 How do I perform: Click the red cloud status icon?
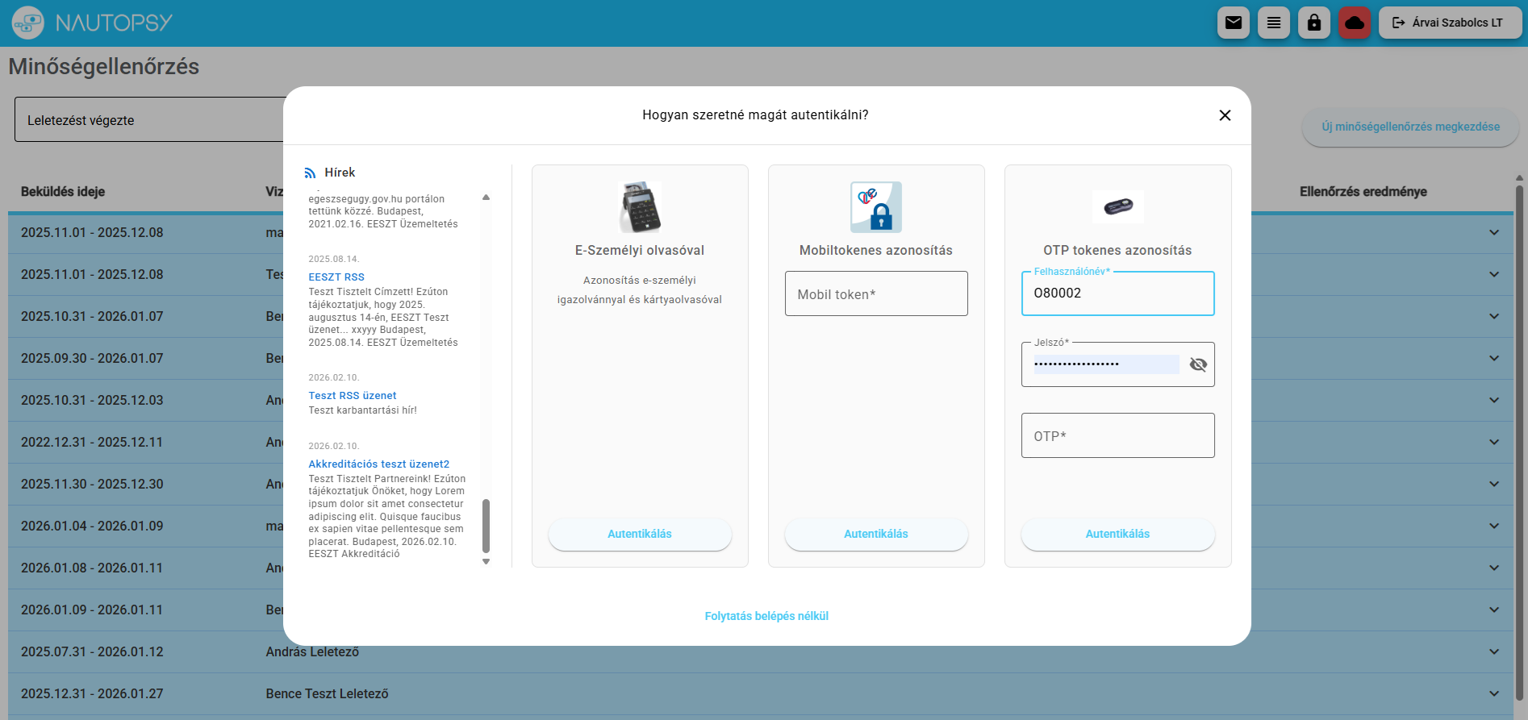pyautogui.click(x=1355, y=23)
